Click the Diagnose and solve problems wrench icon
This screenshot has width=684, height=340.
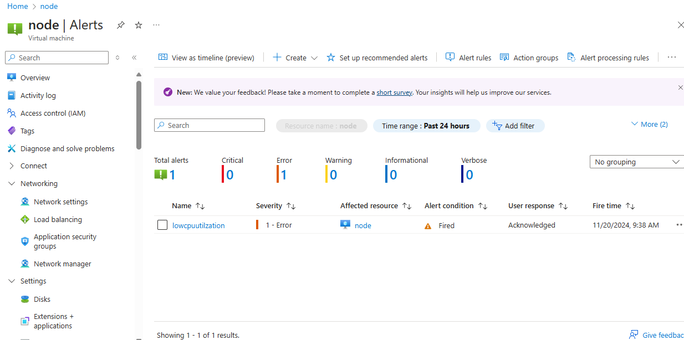12,148
